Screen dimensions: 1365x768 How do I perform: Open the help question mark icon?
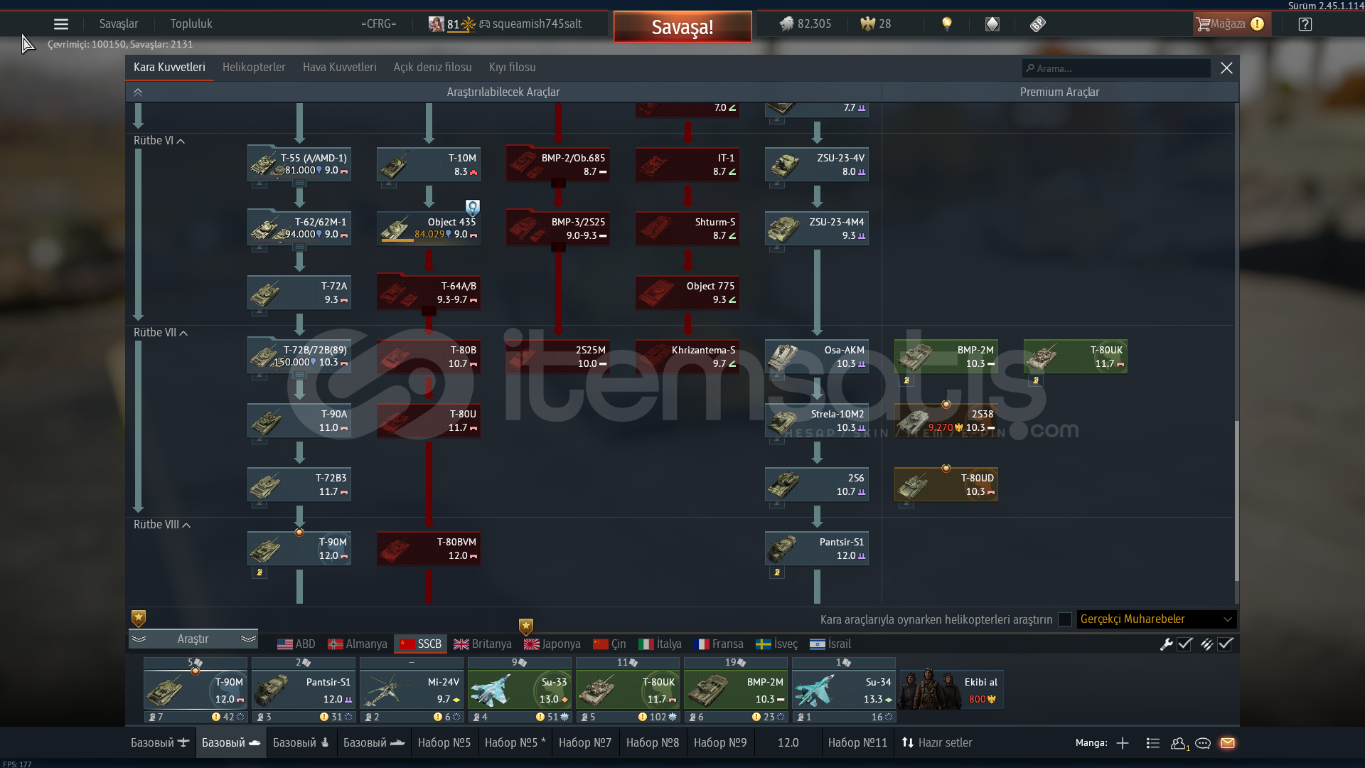pyautogui.click(x=1305, y=24)
